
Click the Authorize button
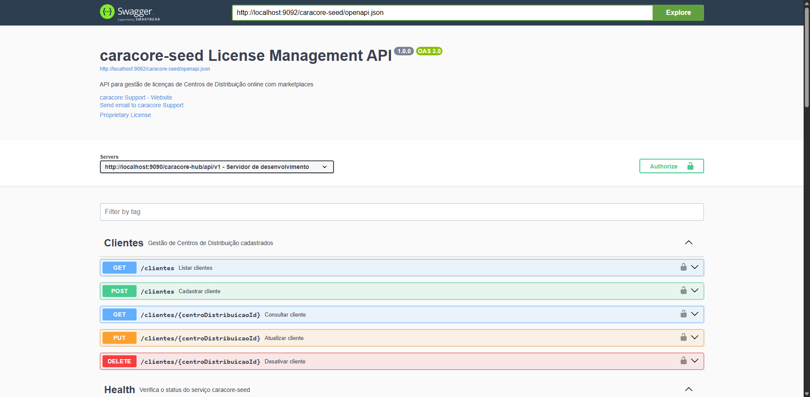click(x=671, y=166)
